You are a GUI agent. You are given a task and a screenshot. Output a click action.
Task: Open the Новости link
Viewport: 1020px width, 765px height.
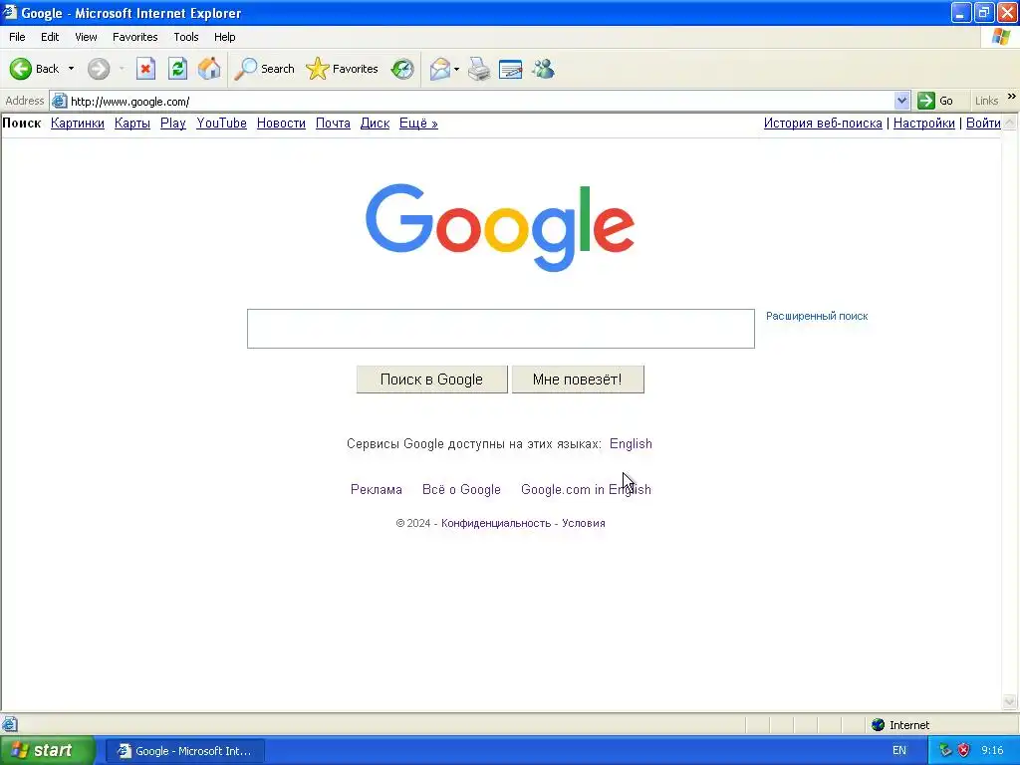(281, 123)
